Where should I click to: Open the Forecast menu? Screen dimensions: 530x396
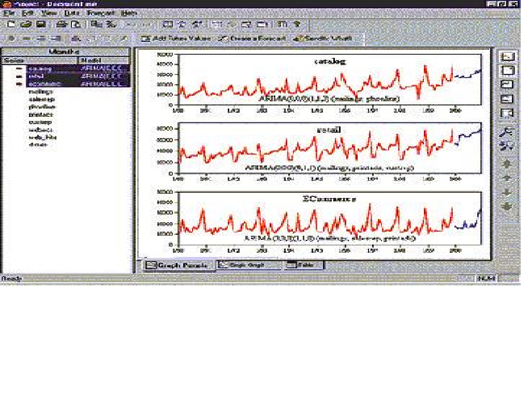pos(101,13)
